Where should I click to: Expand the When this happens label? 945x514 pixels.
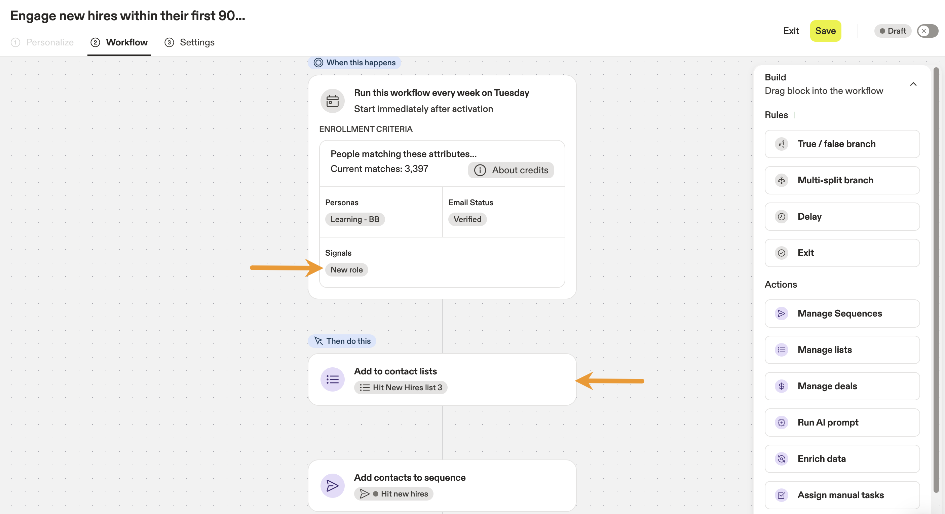click(x=354, y=62)
